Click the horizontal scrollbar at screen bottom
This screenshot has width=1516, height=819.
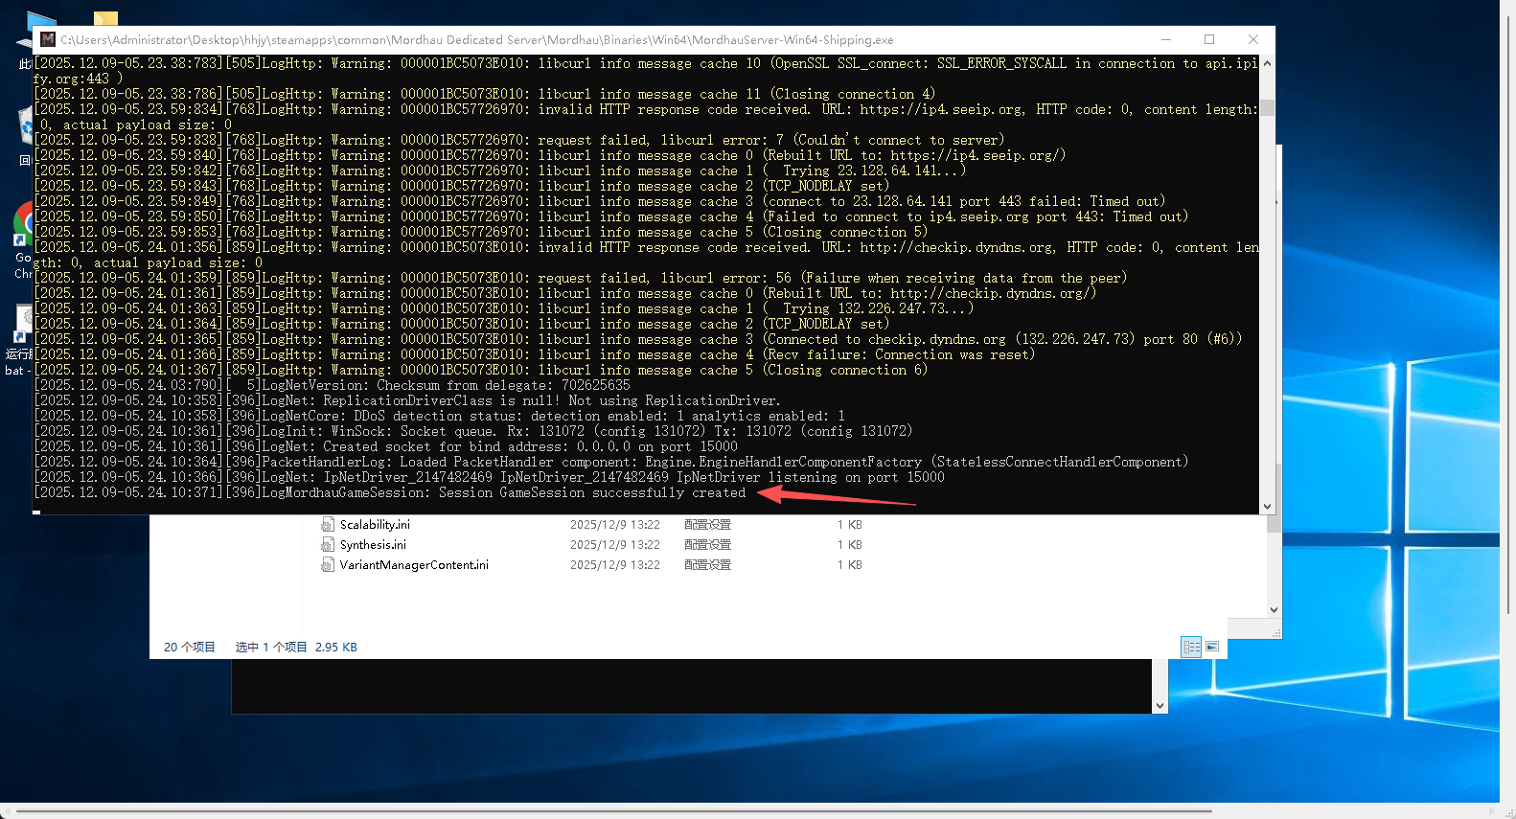[x=613, y=811]
